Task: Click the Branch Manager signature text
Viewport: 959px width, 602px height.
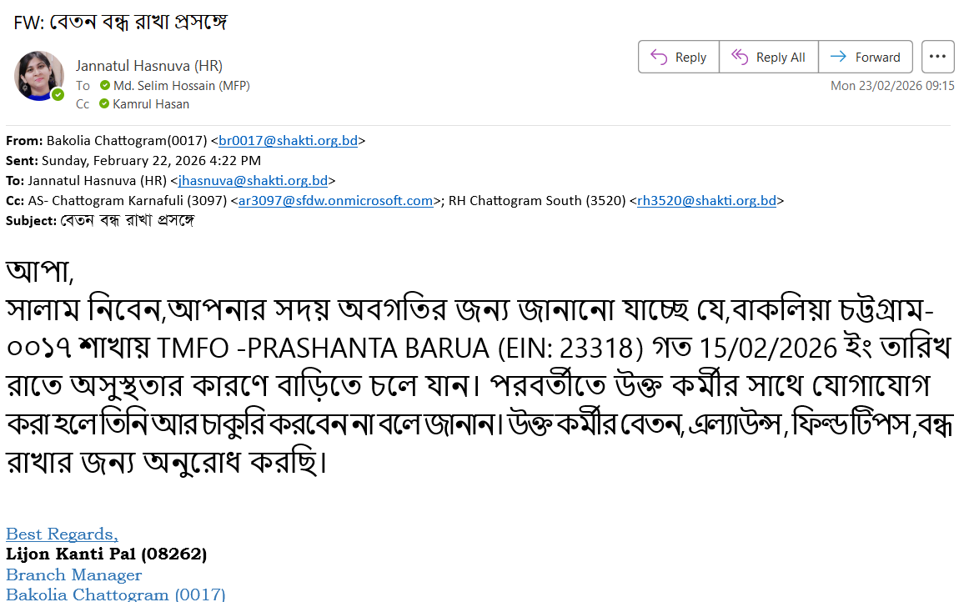Action: [74, 575]
